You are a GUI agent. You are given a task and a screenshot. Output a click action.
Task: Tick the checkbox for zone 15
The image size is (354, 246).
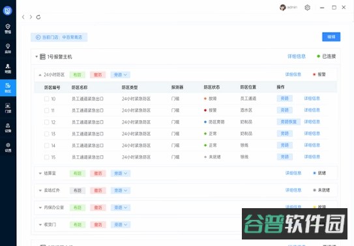(46, 157)
